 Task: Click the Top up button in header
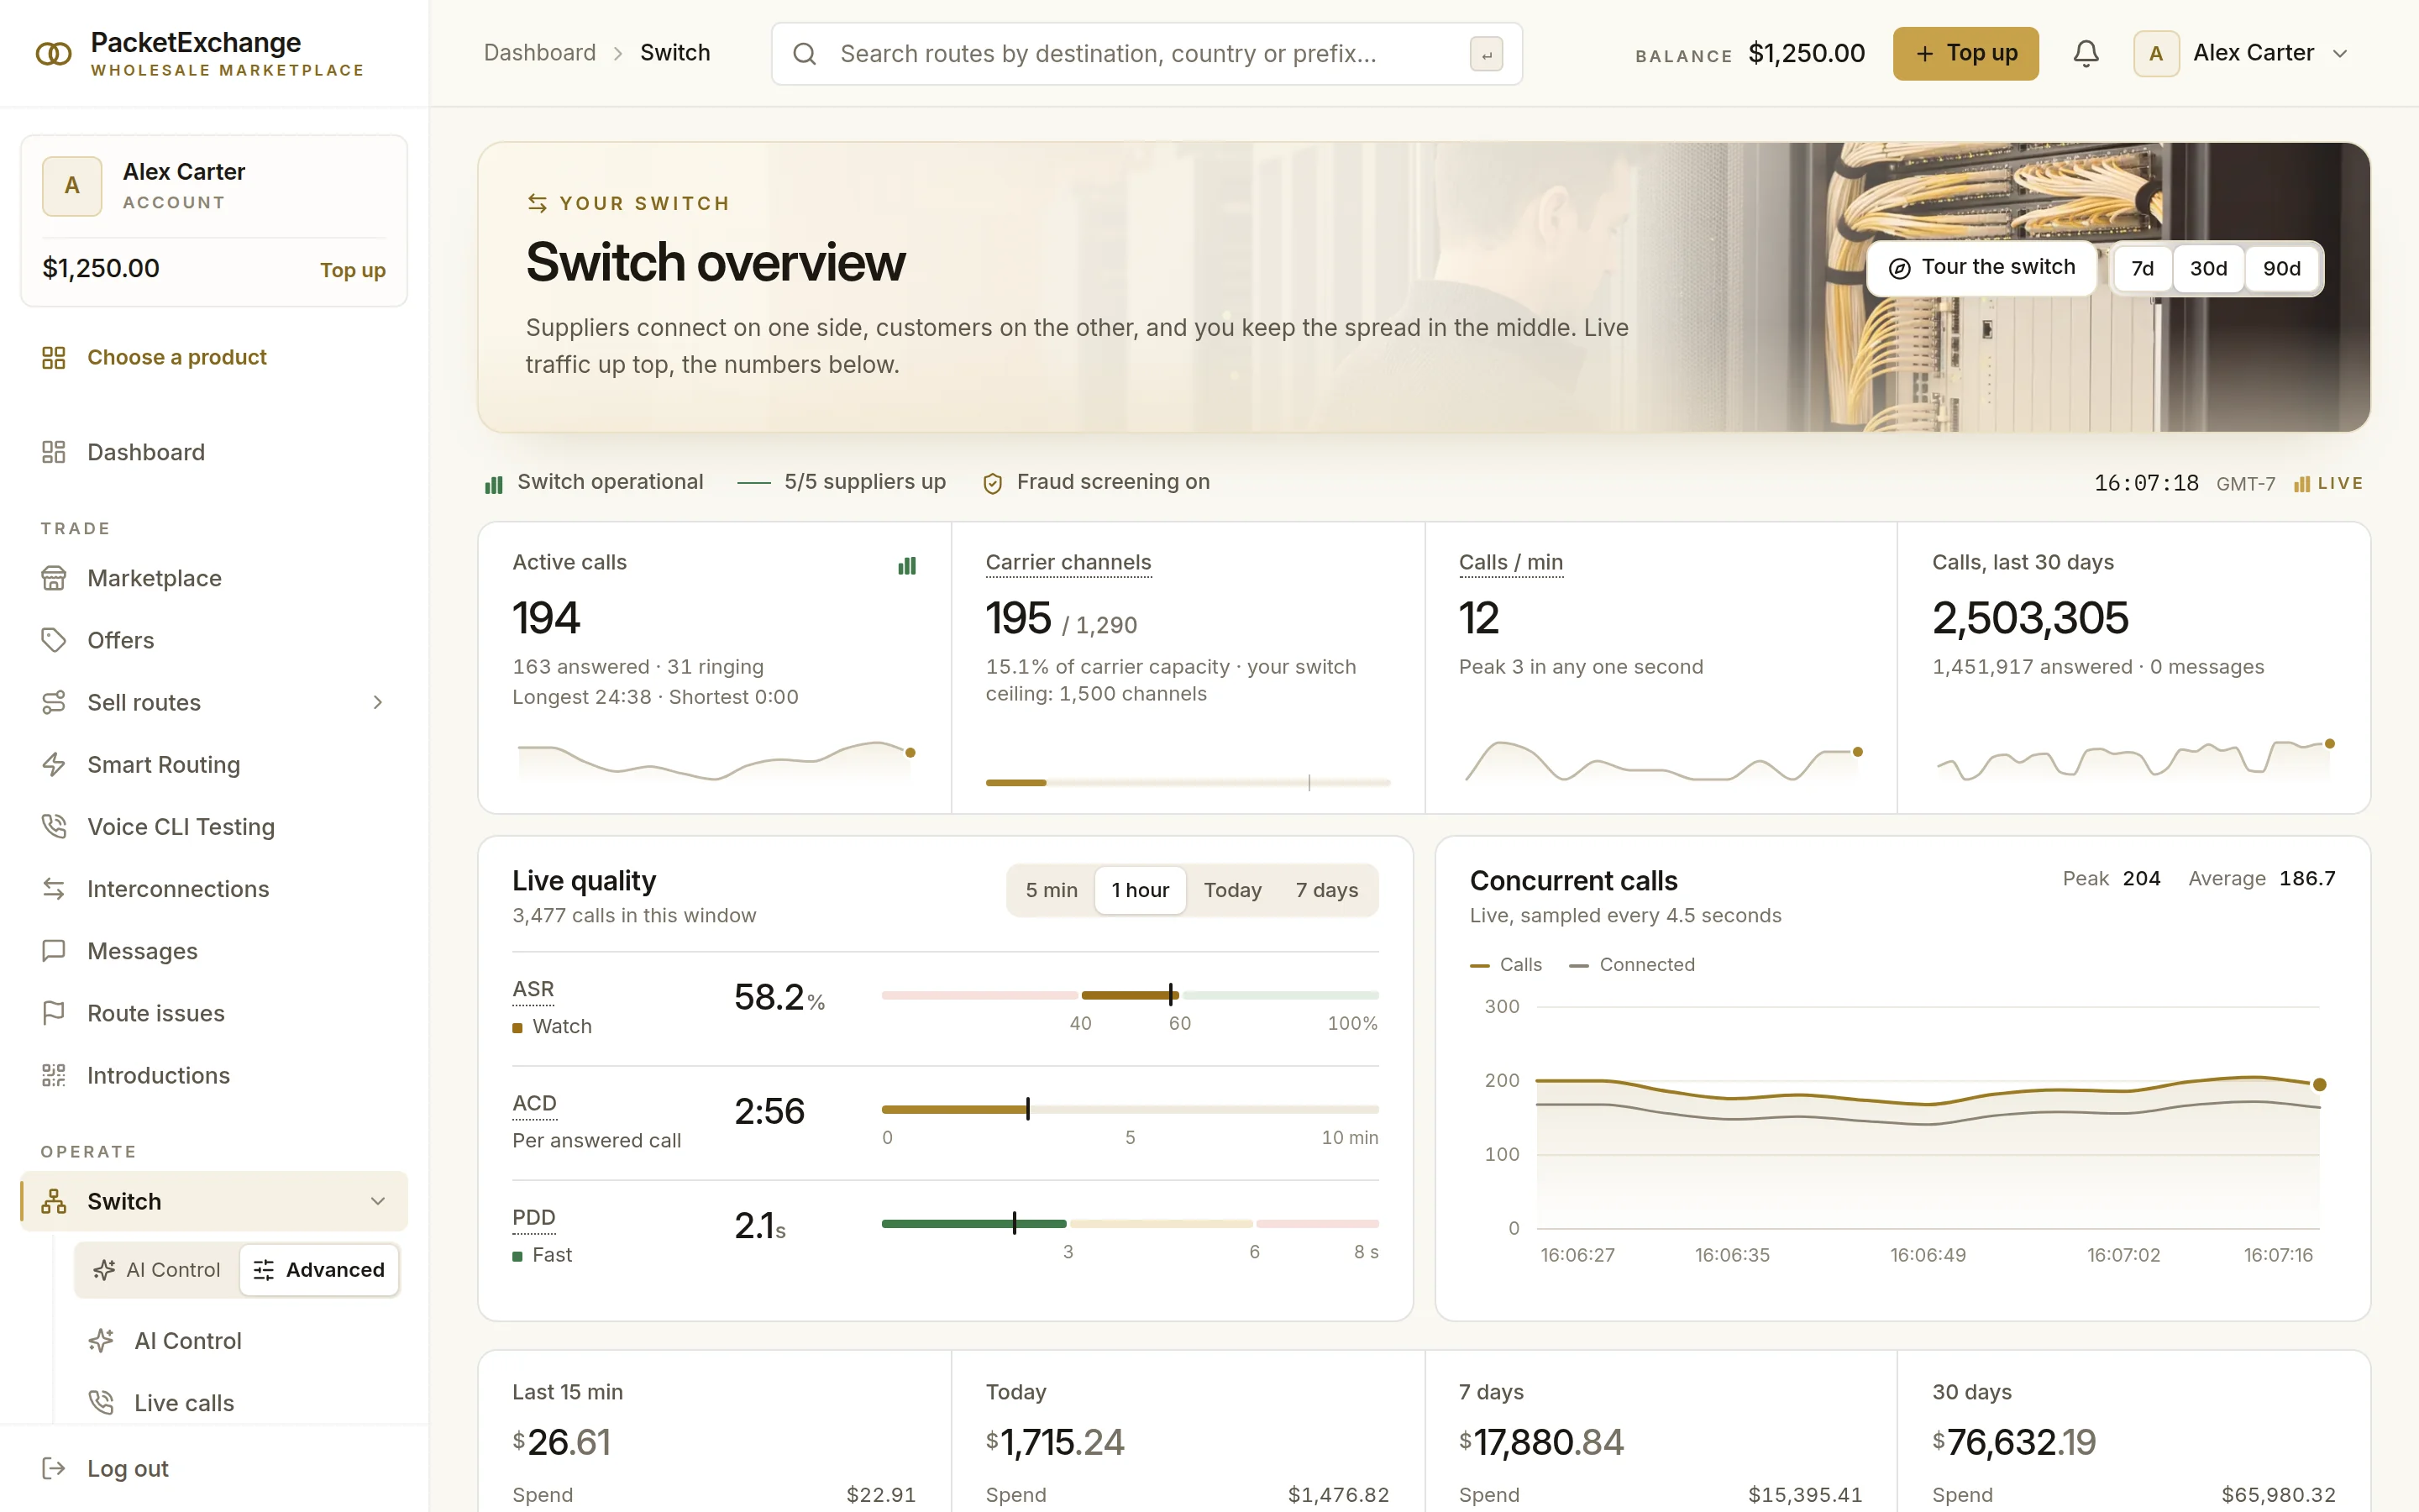pos(1965,53)
